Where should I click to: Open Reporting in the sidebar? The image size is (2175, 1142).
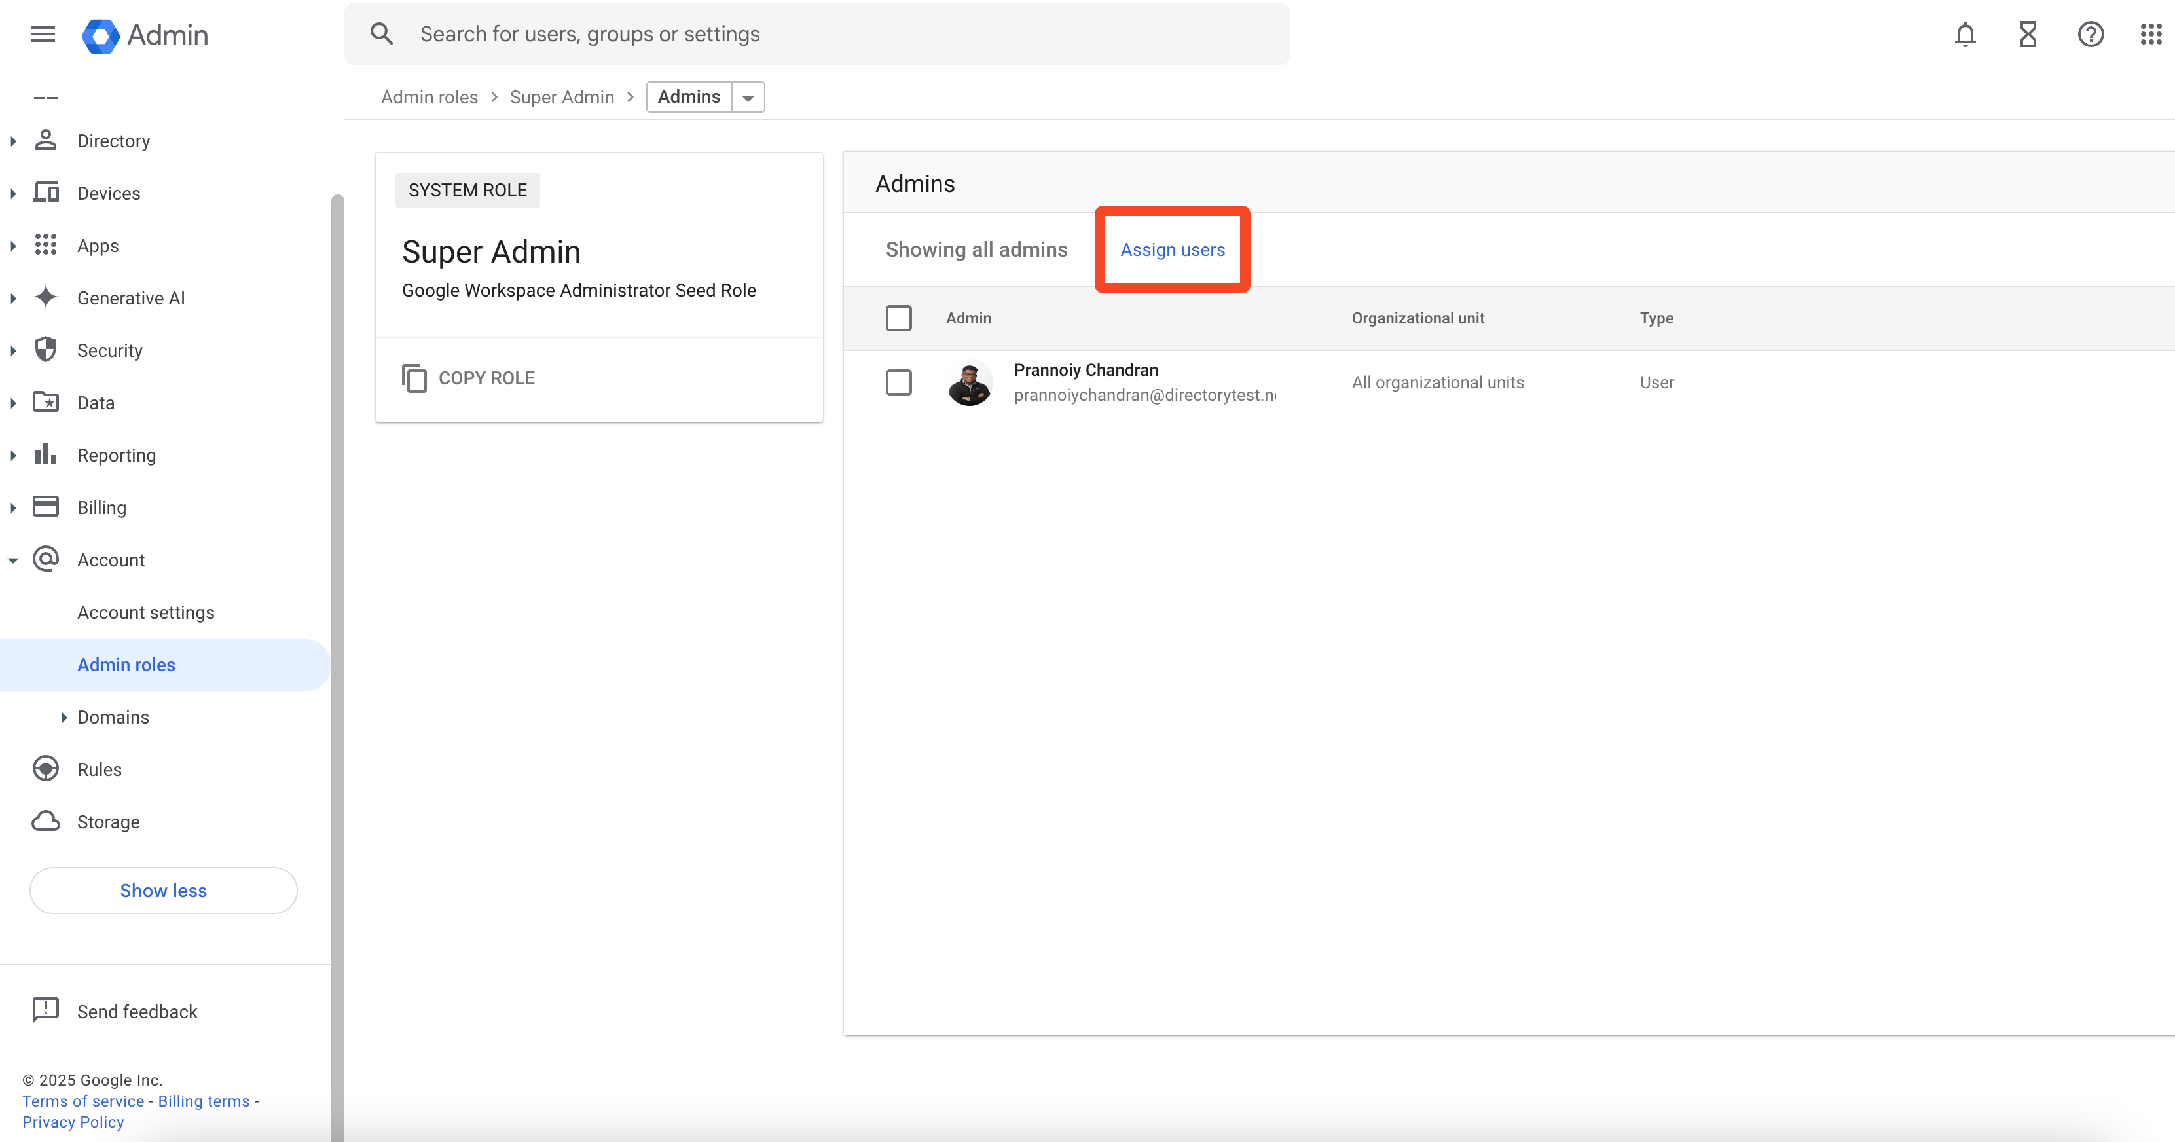[117, 455]
